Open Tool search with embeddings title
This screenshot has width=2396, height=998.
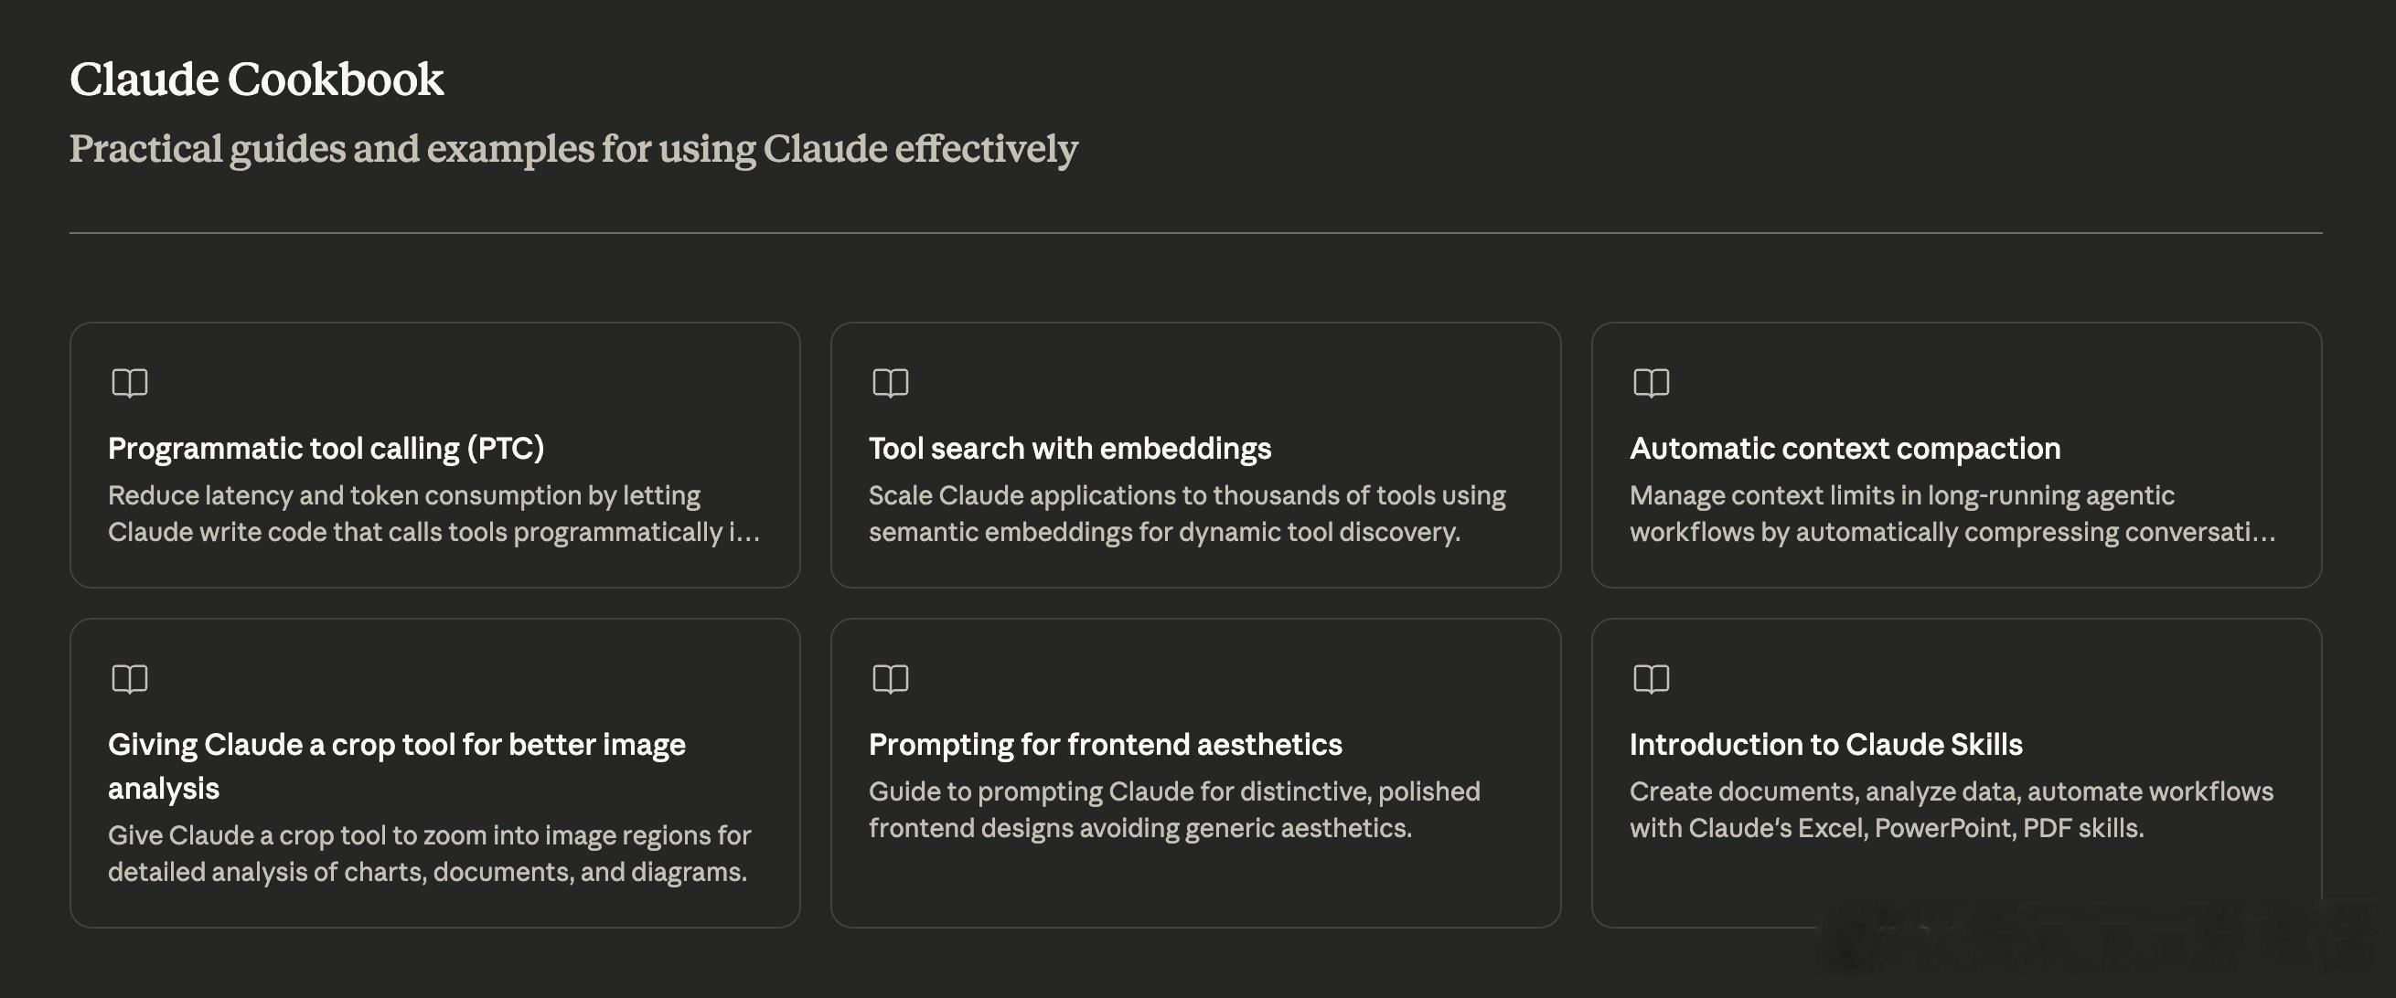click(1070, 449)
